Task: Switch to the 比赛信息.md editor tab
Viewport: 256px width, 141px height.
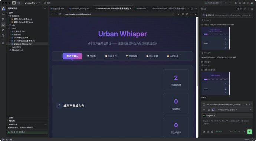Action: pyautogui.click(x=58, y=8)
